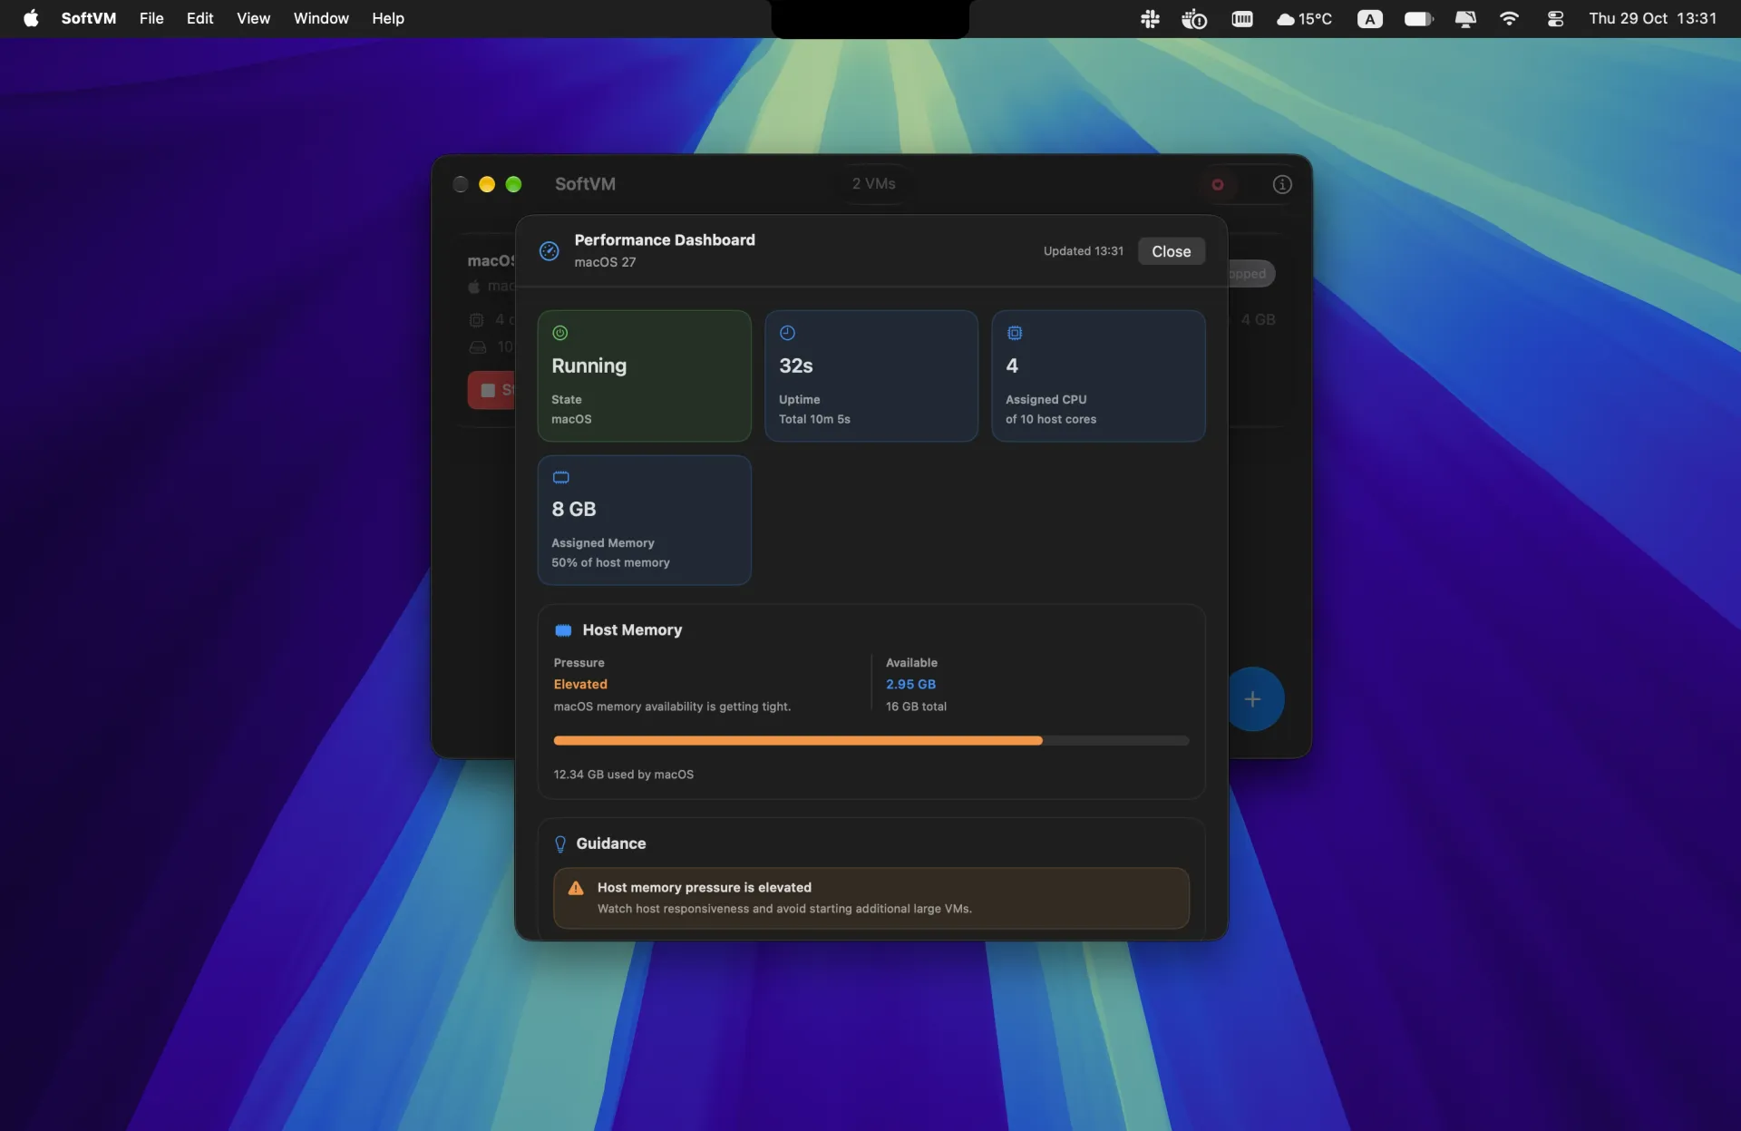Open the Window menu
The width and height of the screenshot is (1741, 1131).
[321, 18]
